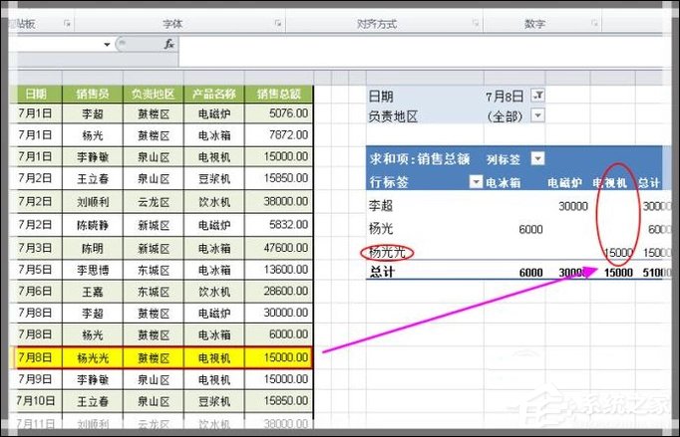Expand the Name Box dropdown arrow
The image size is (680, 437).
click(107, 45)
